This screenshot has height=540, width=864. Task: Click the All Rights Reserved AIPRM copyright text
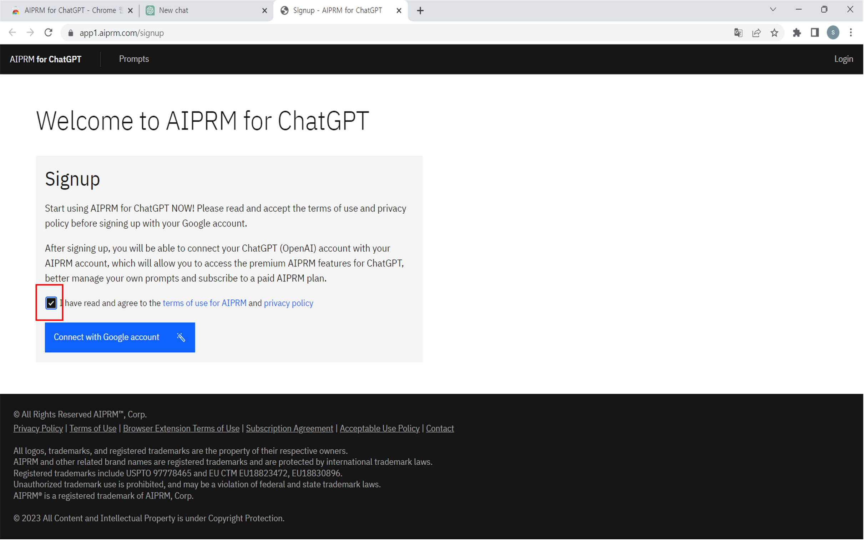[80, 414]
